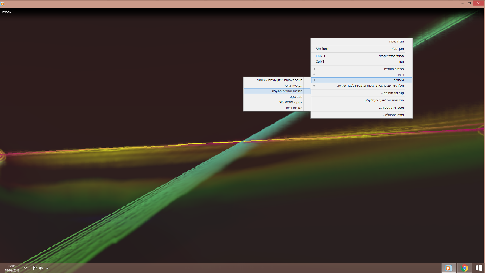485x273 pixels.
Task: Expand the lyrics and captions submenu
Action: click(x=370, y=86)
